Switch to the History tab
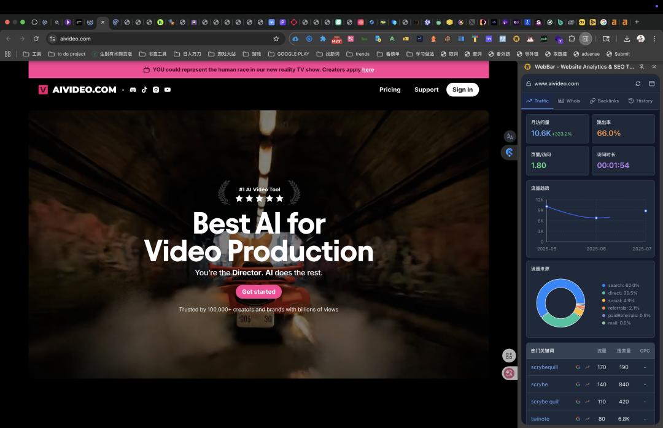This screenshot has width=663, height=428. [x=640, y=101]
